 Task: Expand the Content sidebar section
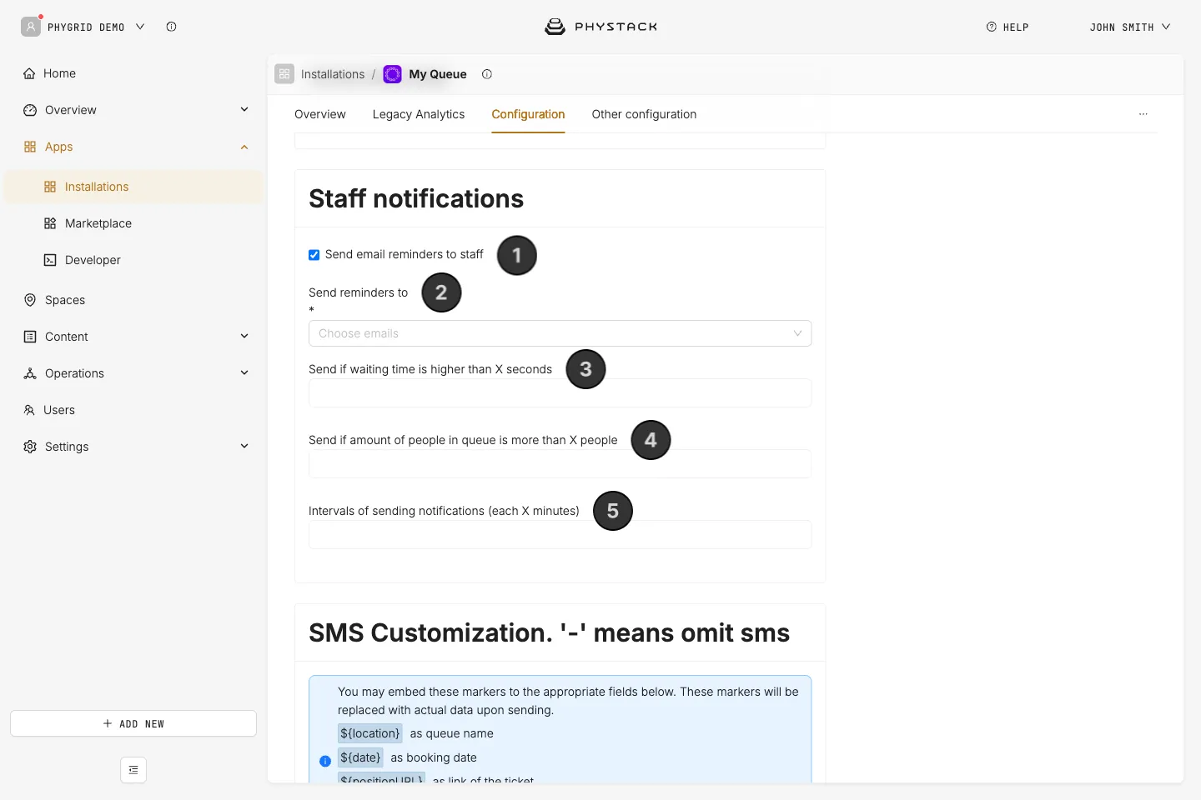click(x=244, y=337)
